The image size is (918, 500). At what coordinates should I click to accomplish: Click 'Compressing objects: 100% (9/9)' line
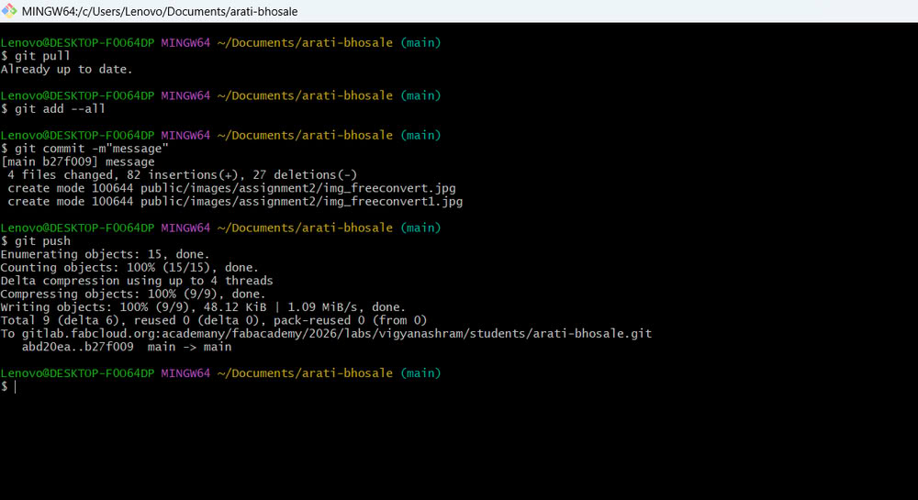pos(133,294)
